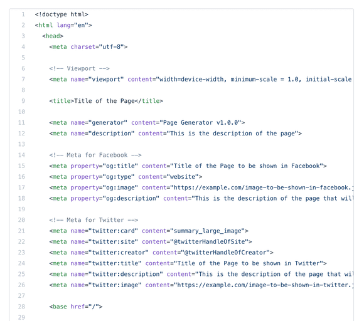The width and height of the screenshot is (364, 321).
Task: Place cursor on meta charset utf-8 line
Action: coord(88,47)
